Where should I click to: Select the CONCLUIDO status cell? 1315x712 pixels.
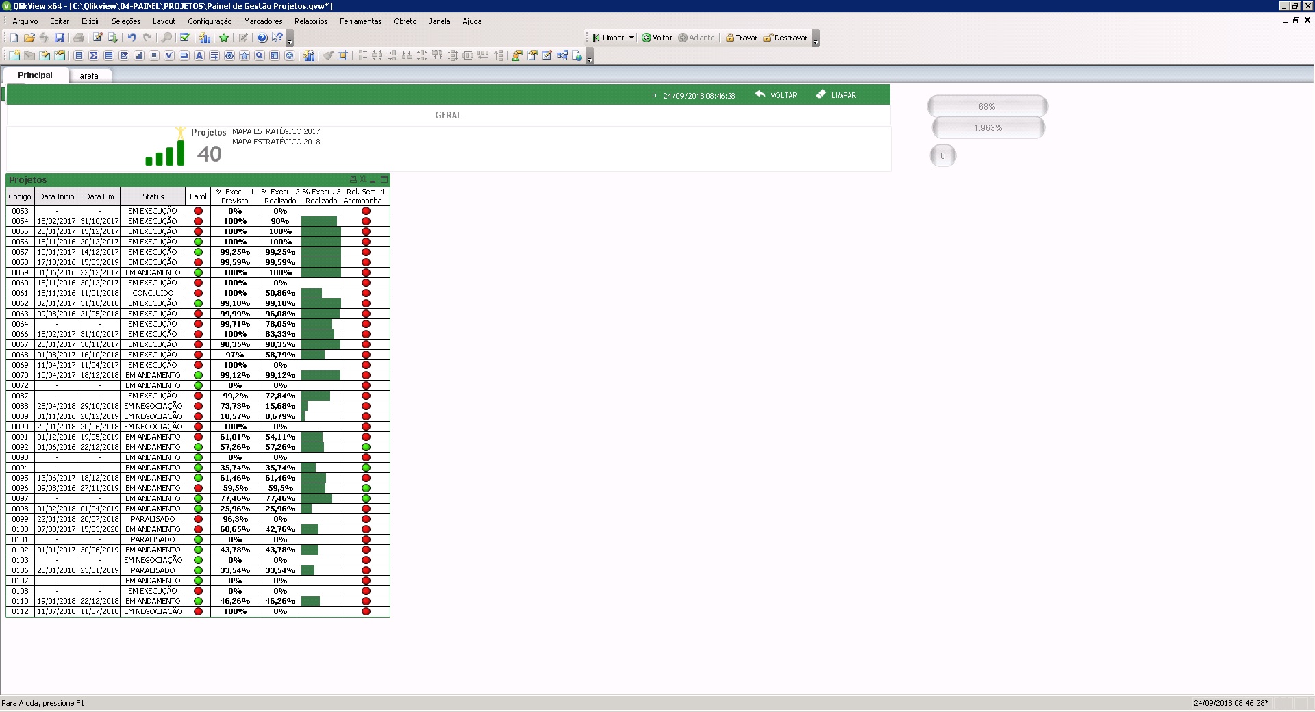pos(153,293)
